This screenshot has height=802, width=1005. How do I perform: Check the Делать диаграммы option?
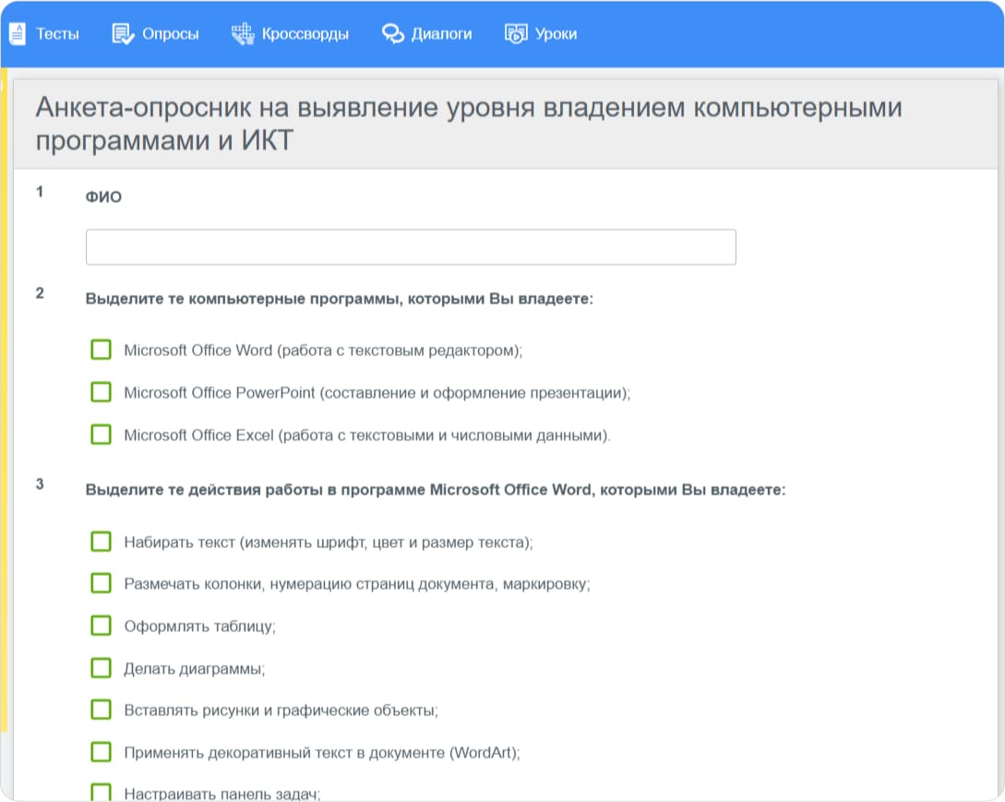(x=101, y=667)
